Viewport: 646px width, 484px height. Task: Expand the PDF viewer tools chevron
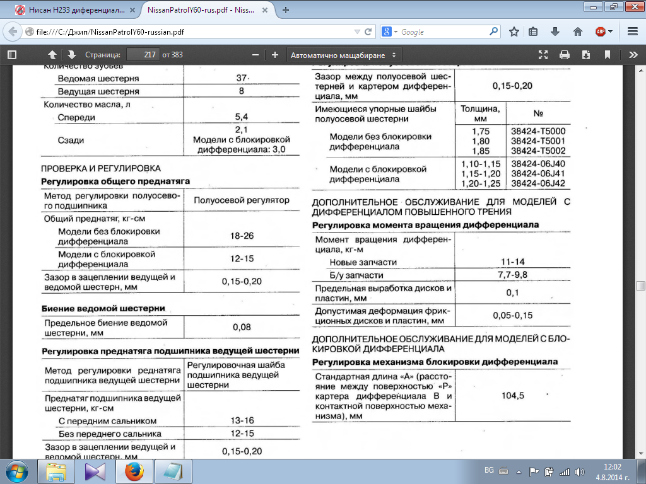[633, 55]
